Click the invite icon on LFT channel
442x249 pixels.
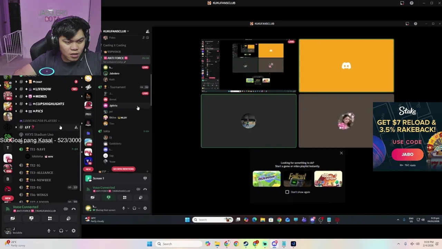tap(76, 127)
